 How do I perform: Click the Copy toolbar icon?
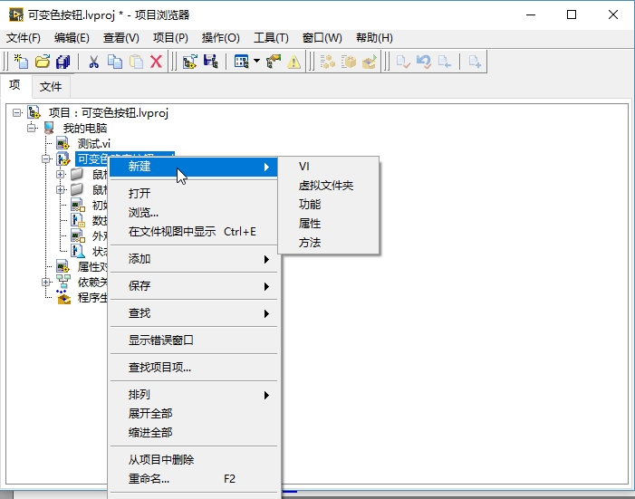115,62
